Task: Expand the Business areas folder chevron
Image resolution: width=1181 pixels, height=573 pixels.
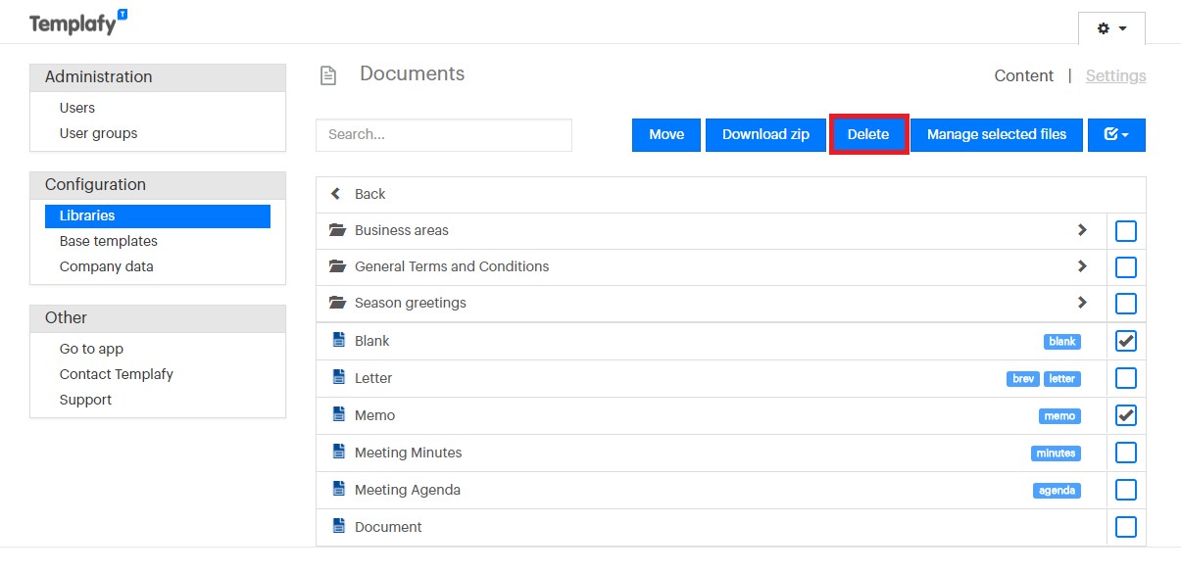Action: 1082,230
